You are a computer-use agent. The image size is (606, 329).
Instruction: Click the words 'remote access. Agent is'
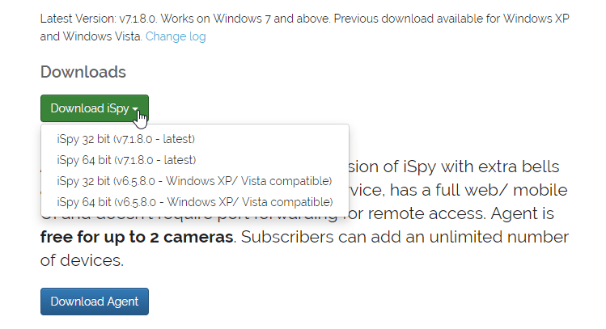(x=460, y=213)
